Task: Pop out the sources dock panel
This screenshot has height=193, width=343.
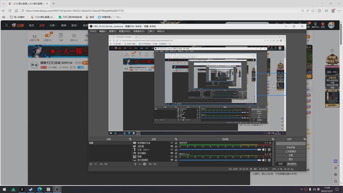Action: pyautogui.click(x=176, y=139)
